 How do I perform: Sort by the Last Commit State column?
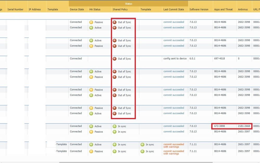pyautogui.click(x=174, y=9)
